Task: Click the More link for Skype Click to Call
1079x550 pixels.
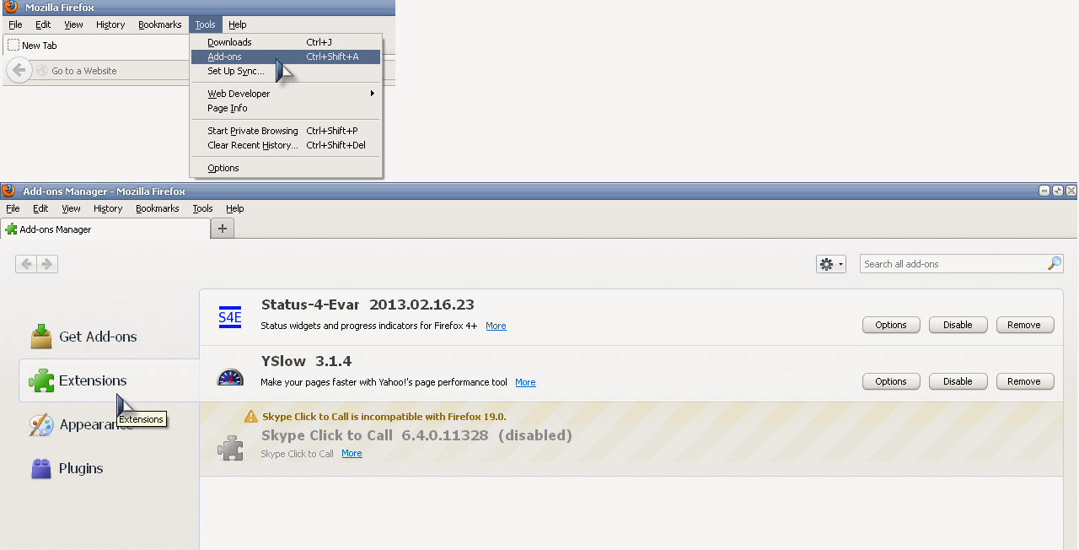Action: 352,453
